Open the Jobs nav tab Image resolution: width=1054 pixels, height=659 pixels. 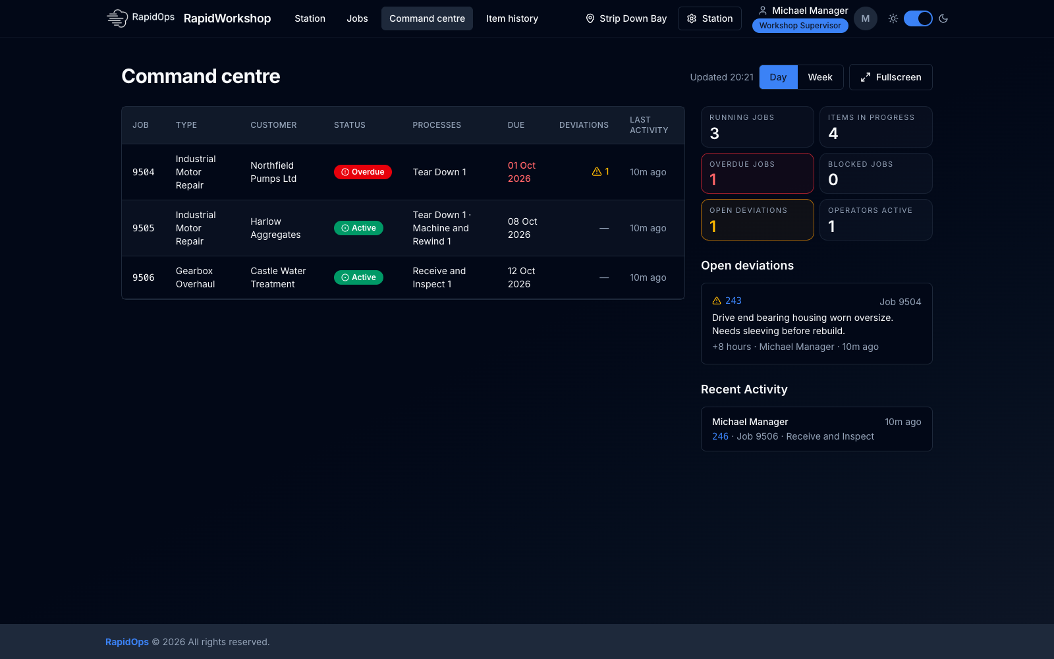coord(357,18)
